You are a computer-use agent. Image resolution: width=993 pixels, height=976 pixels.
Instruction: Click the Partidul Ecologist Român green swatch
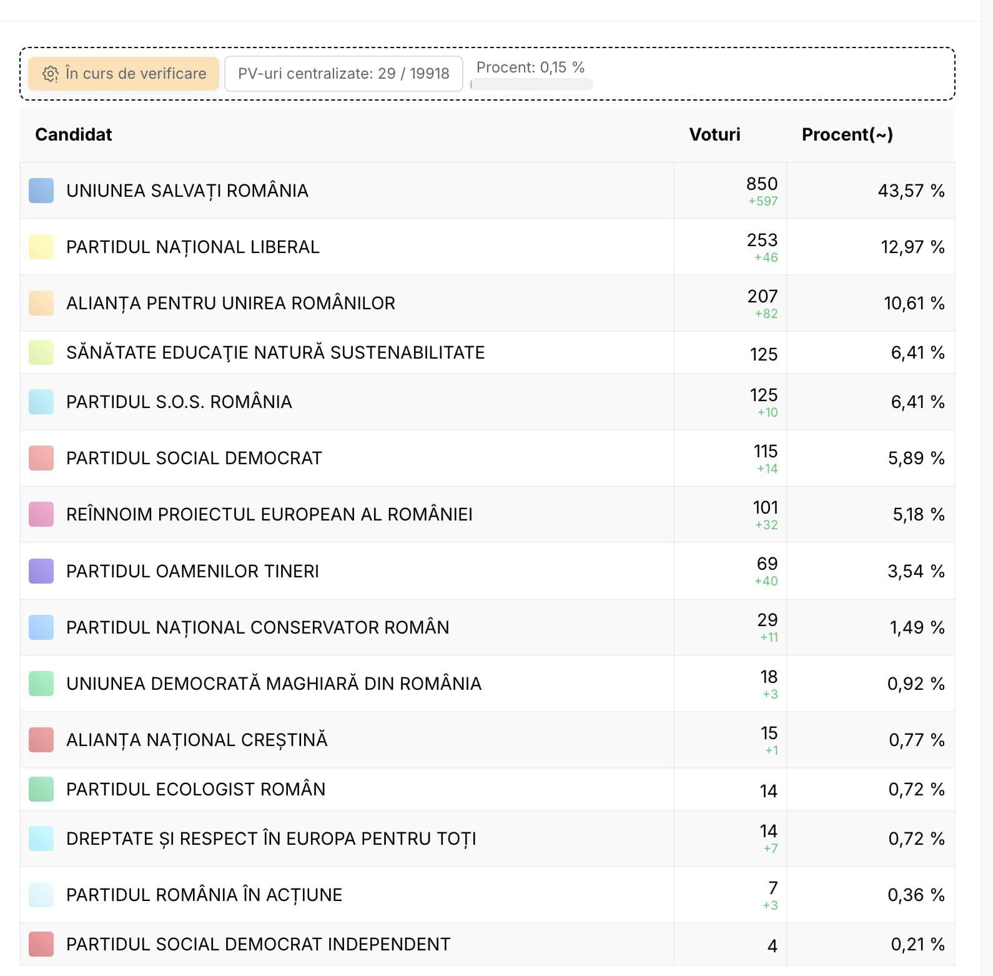pos(41,789)
